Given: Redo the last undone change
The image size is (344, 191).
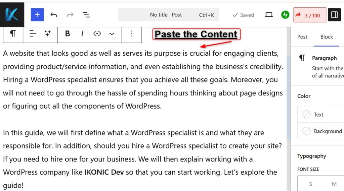Looking at the screenshot, I should [70, 15].
